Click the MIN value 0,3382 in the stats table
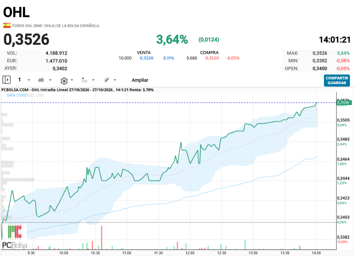 coord(320,61)
